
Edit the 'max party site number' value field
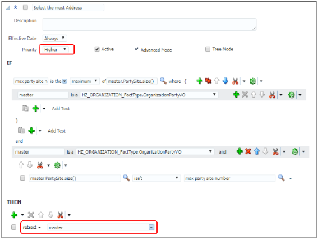229,178
